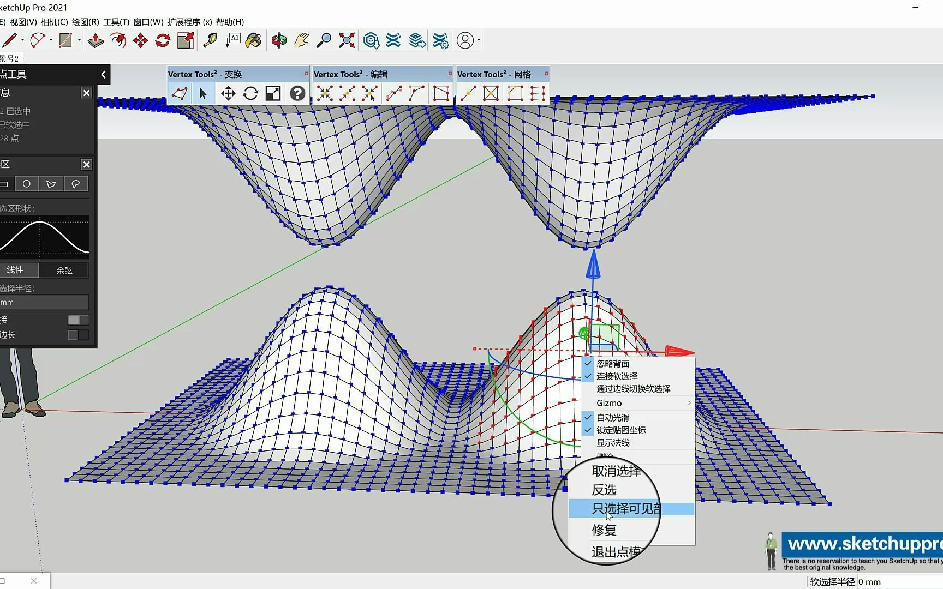Select the Rotate tool
The image size is (943, 589).
point(163,40)
